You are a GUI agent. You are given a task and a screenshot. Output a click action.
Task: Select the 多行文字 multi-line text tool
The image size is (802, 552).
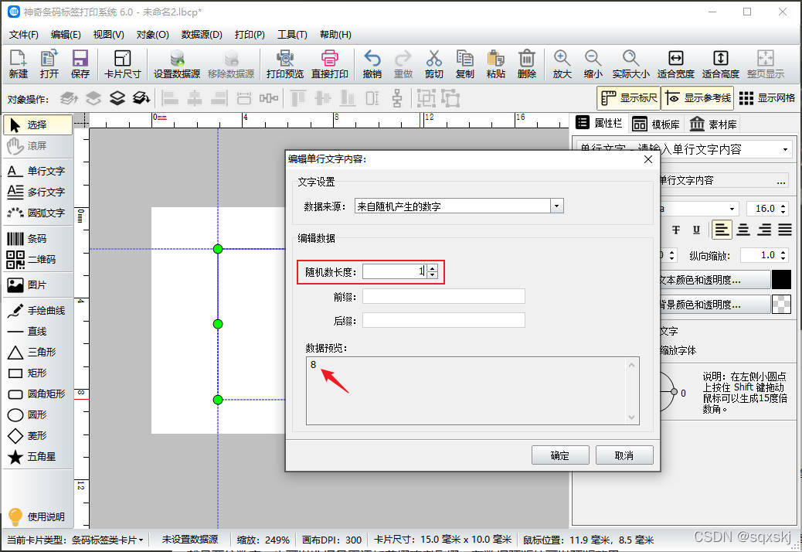pyautogui.click(x=37, y=192)
